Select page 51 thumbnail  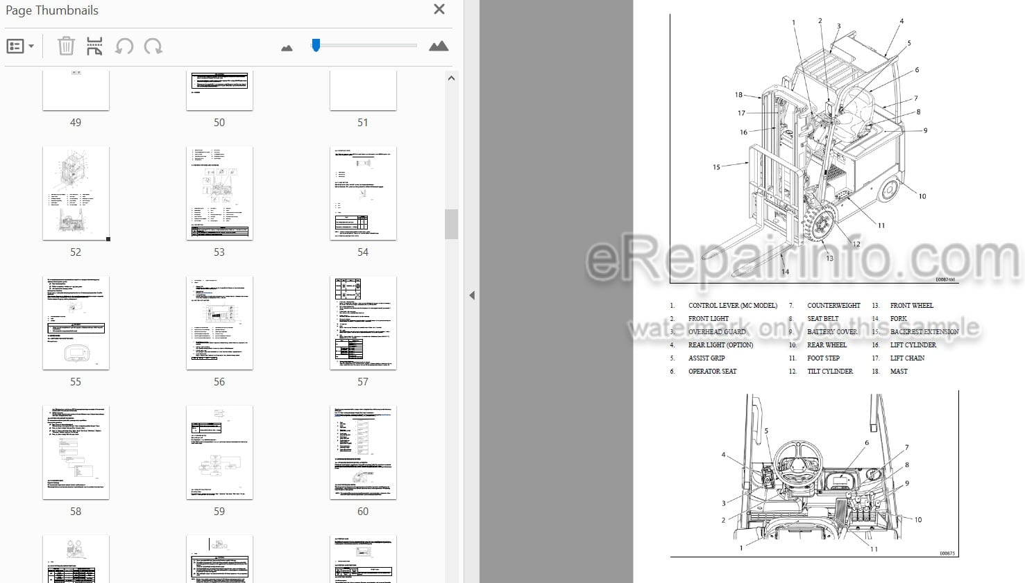tap(363, 89)
